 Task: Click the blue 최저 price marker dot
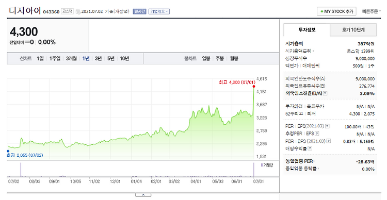(x=8, y=151)
